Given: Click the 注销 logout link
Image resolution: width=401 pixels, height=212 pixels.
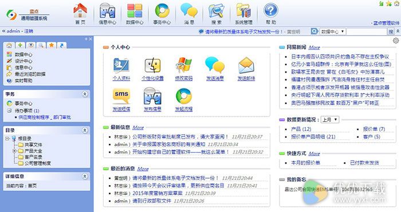Looking at the screenshot, I should tap(29, 31).
